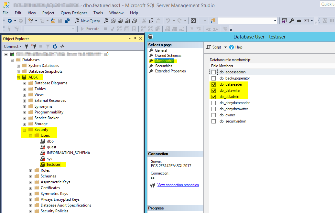The width and height of the screenshot is (335, 213).
Task: Pin the Object Explorer panel with pushpin
Action: (135, 38)
